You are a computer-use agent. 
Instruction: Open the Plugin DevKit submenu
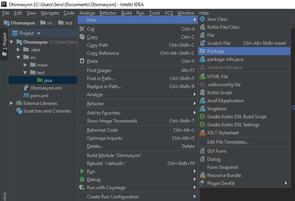pyautogui.click(x=244, y=183)
